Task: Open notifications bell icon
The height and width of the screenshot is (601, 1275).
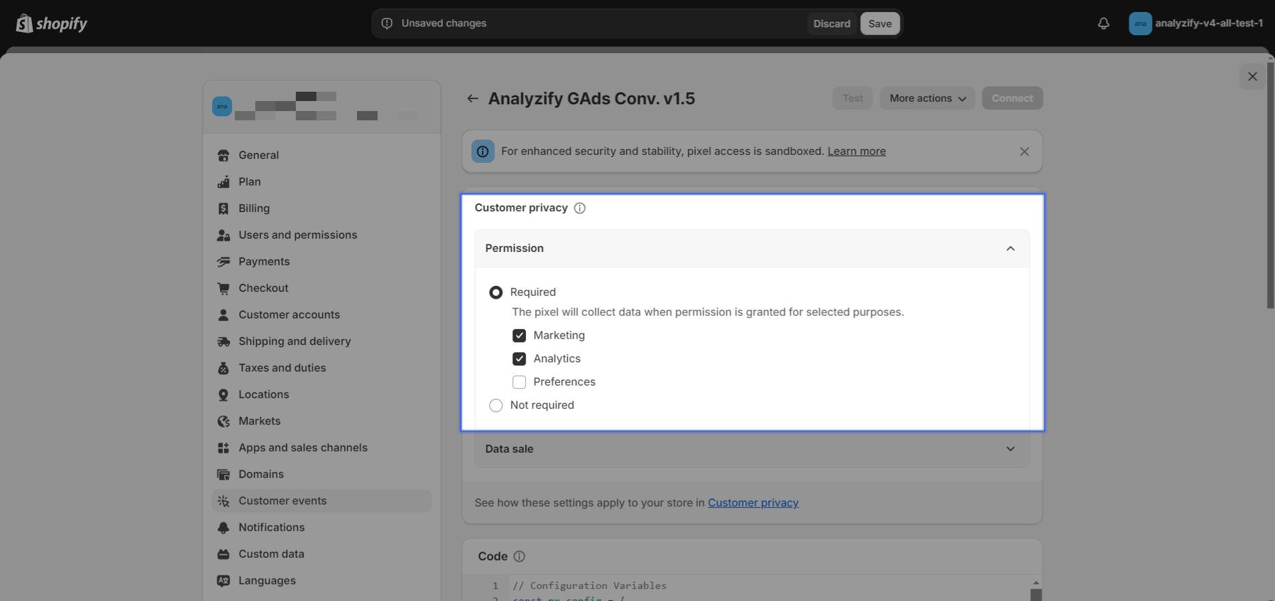Action: [x=1103, y=23]
